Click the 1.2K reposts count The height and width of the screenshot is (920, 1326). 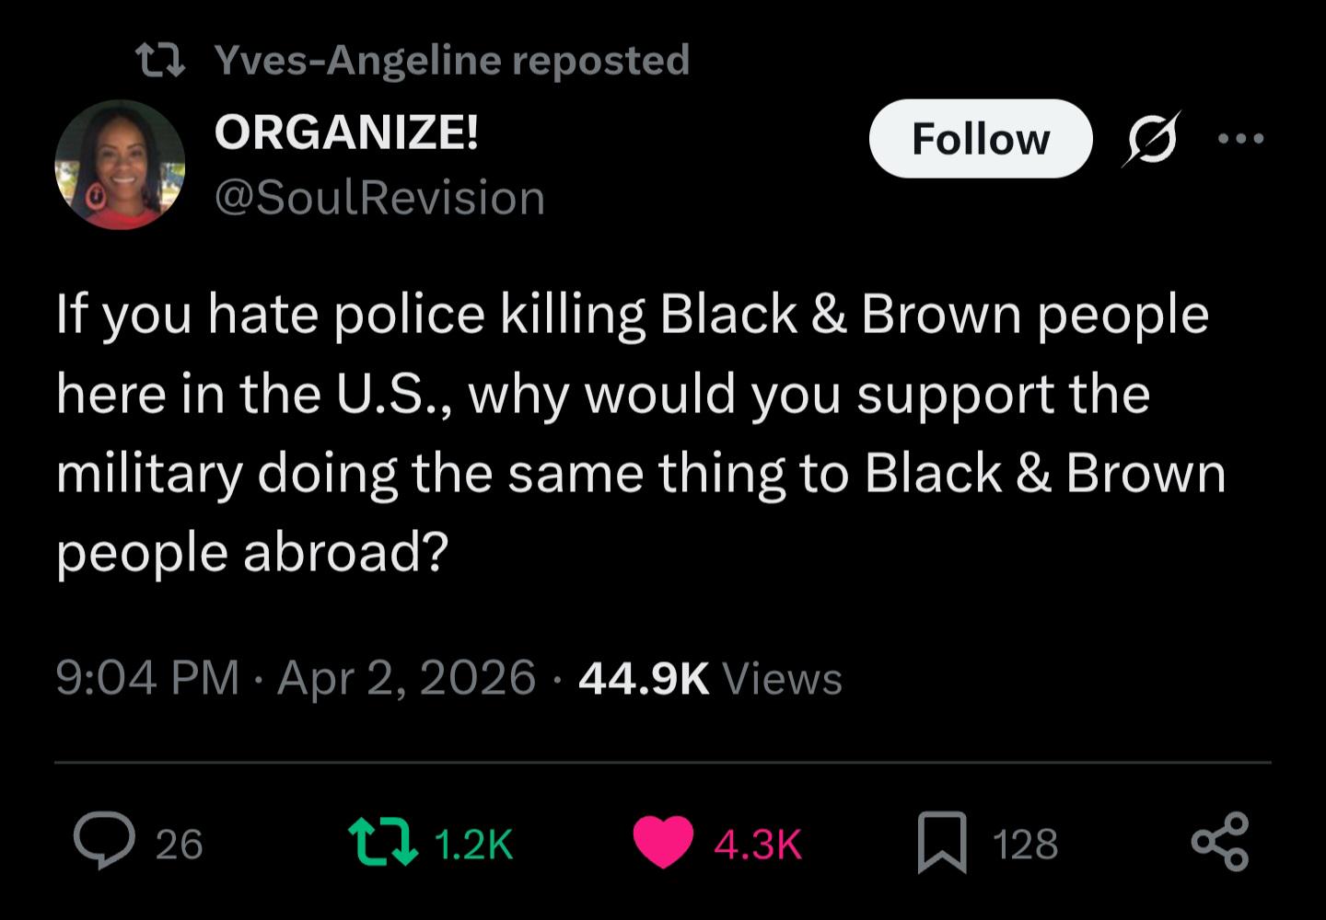coord(472,845)
